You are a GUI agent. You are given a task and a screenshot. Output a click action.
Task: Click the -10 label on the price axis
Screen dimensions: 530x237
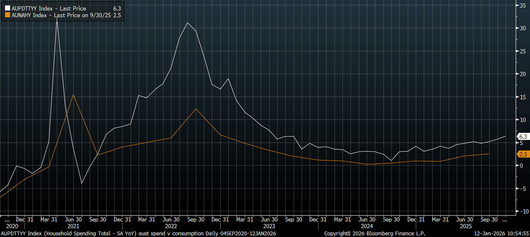tap(522, 211)
